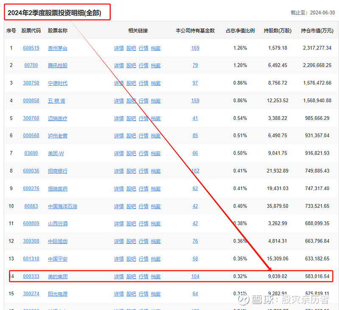
Task: Open fund count 159 link
Action: tap(195, 101)
